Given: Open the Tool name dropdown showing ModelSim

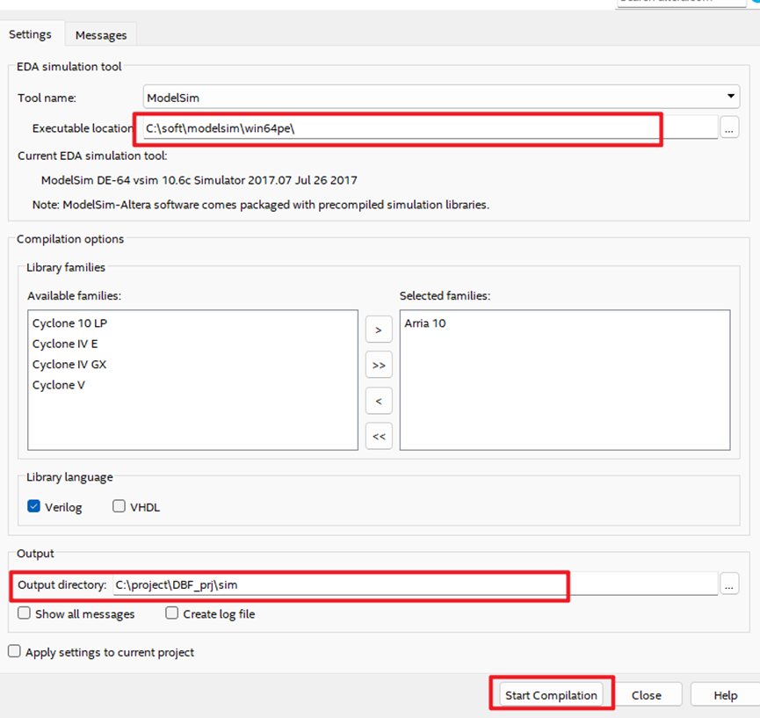Looking at the screenshot, I should click(x=441, y=98).
